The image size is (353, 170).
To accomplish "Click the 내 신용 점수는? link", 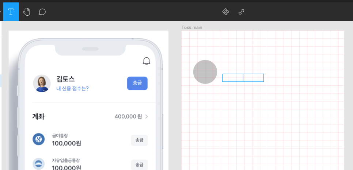I will tap(72, 89).
